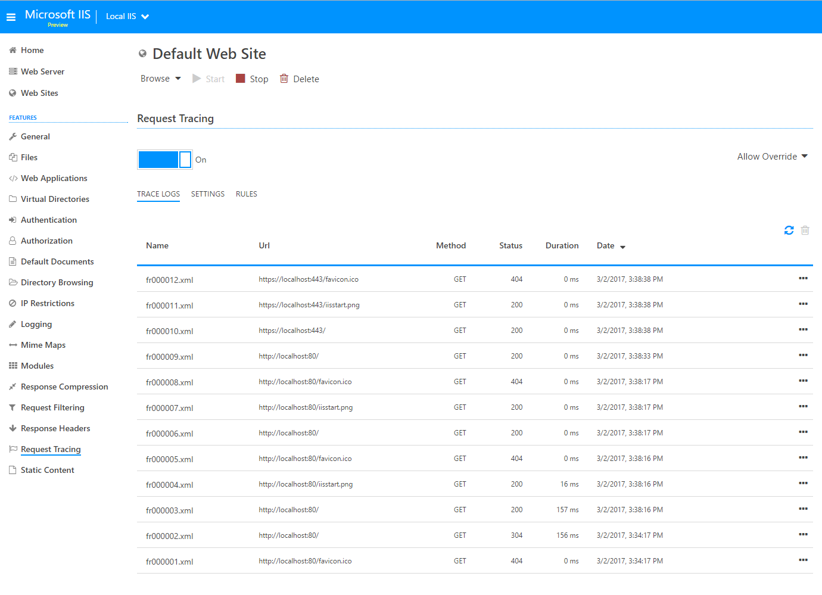Open actions menu for fr000001.xml
Image resolution: width=822 pixels, height=595 pixels.
(x=803, y=560)
